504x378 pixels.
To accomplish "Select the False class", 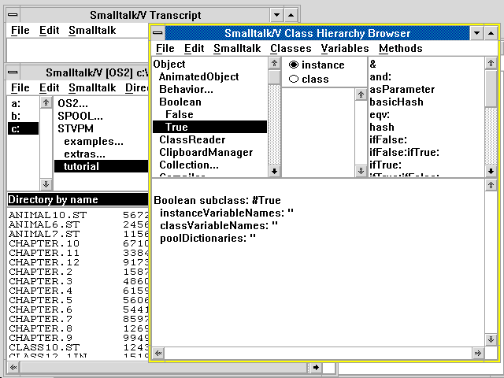I will (x=180, y=114).
